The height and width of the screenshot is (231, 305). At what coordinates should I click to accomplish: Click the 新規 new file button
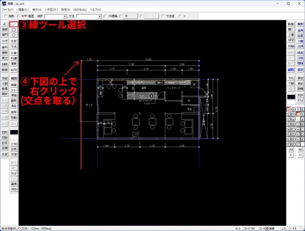point(291,24)
